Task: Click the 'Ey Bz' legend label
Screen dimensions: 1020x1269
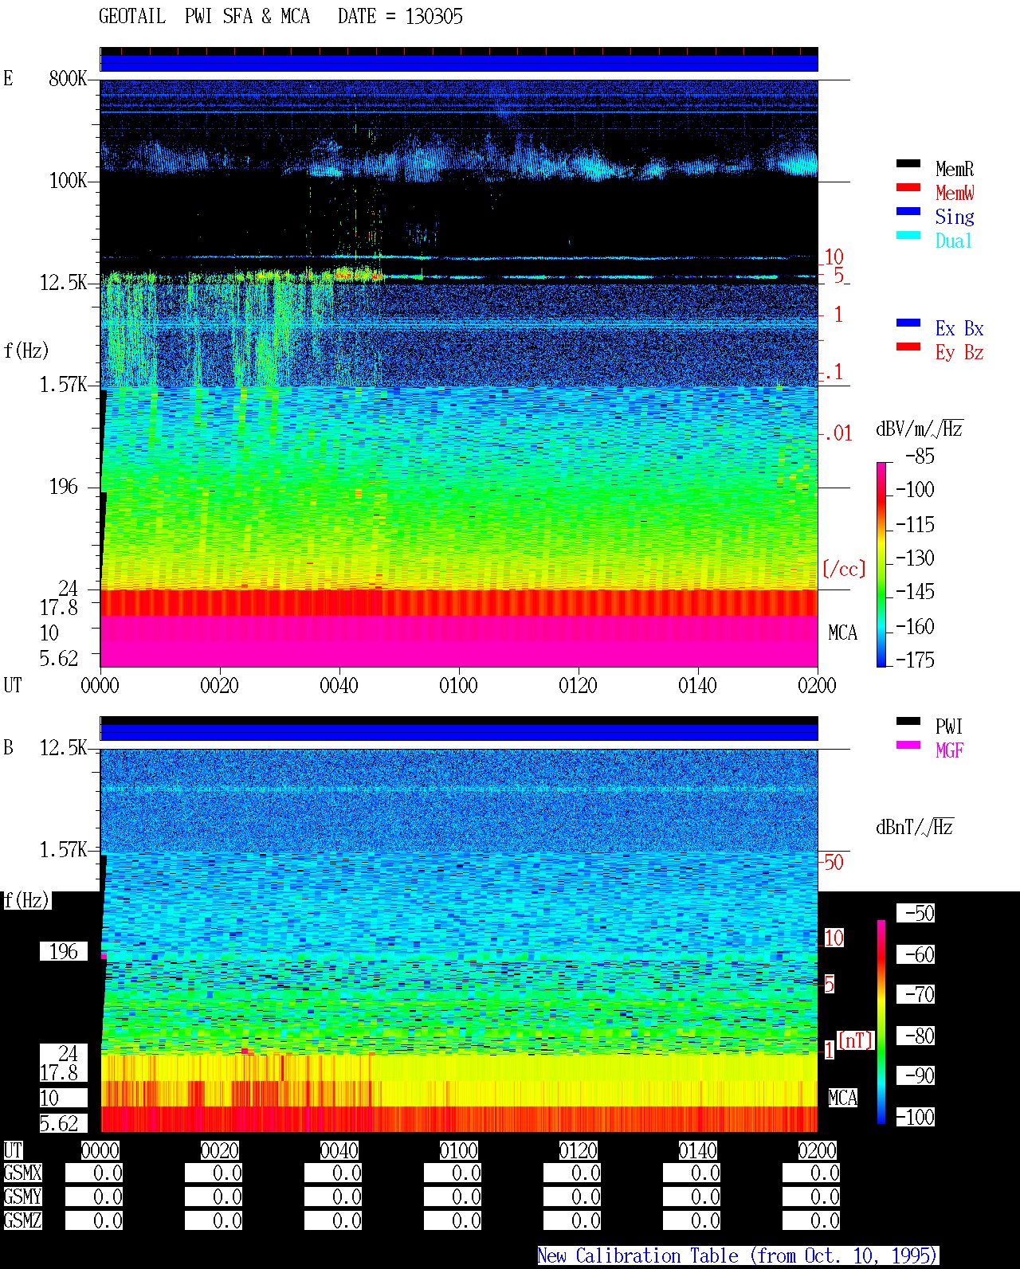Action: (x=959, y=352)
